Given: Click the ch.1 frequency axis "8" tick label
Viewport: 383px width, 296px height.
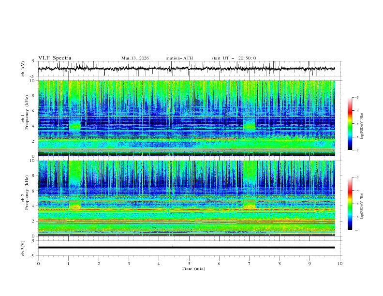Looking at the screenshot, I should (34, 96).
